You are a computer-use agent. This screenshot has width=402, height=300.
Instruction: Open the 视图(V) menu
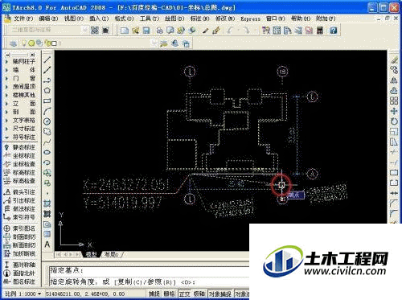(x=74, y=18)
